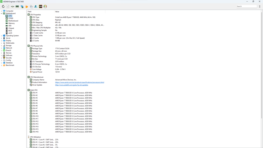This screenshot has height=148, width=263.
Task: Expand the Operating System node
Action: 2,36
